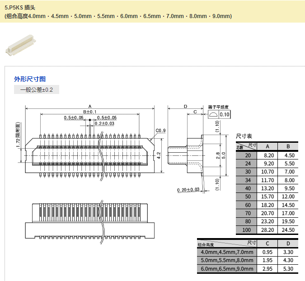Click the C0.9 chamfer callout

coord(160,131)
